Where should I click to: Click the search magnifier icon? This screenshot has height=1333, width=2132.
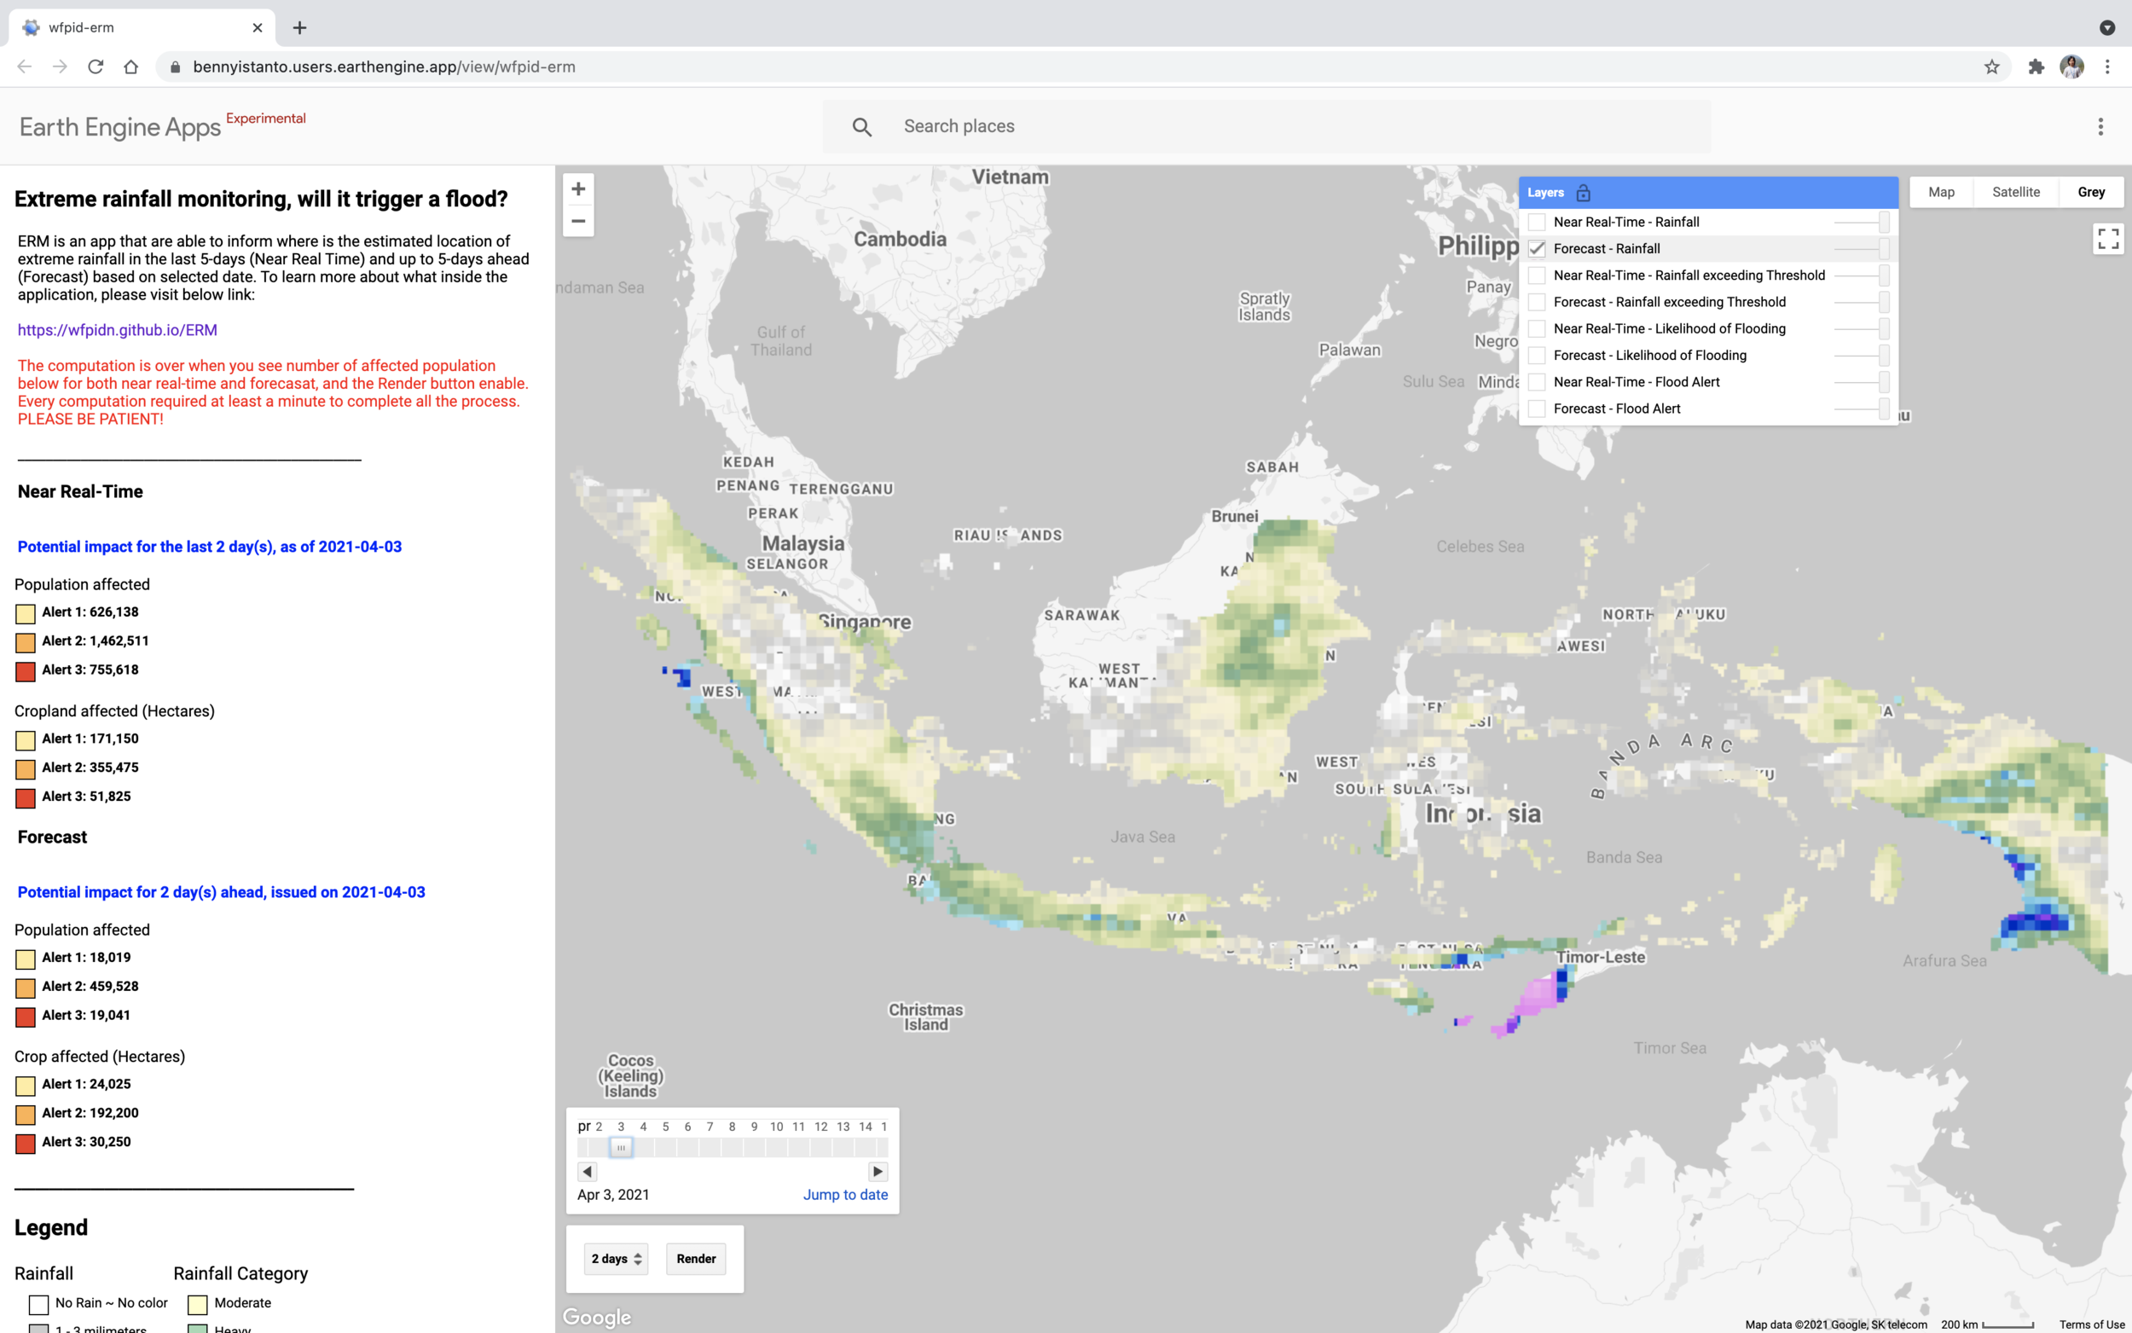click(x=862, y=127)
